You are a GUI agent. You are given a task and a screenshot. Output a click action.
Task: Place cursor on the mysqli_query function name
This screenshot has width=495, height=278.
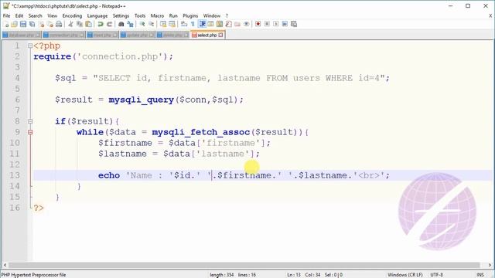[141, 100]
